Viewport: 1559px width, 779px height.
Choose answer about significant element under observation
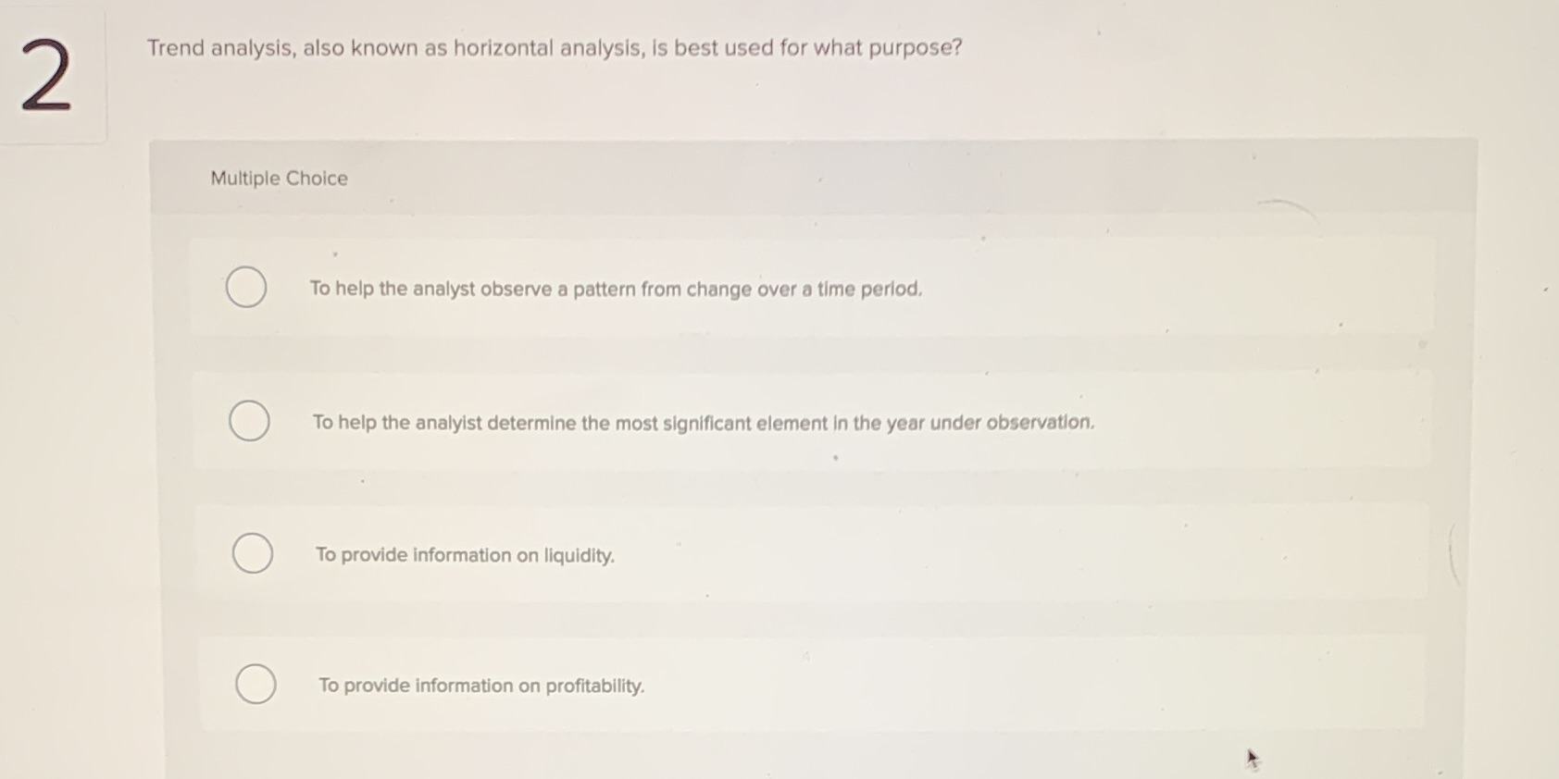[x=704, y=423]
